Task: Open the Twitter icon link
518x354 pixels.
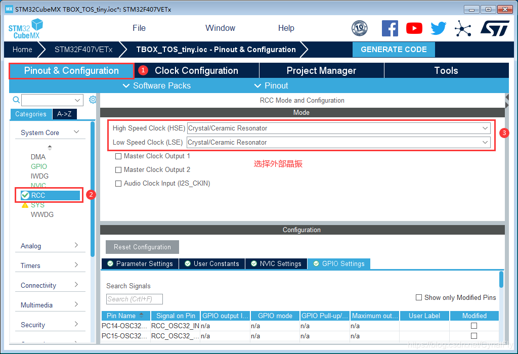Action: point(439,28)
